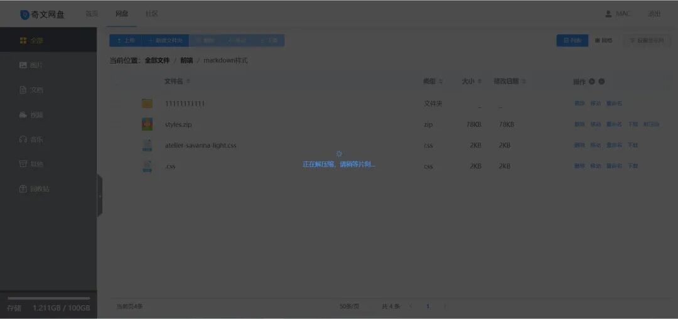This screenshot has width=678, height=319.
Task: Unzip styles.zip via 解压缩
Action: click(651, 124)
